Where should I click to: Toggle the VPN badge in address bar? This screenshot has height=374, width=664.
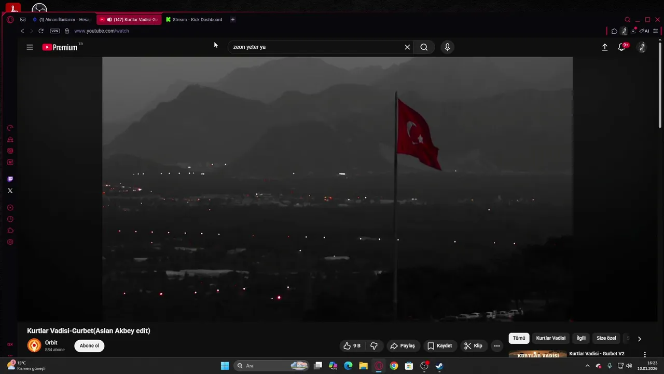55,31
